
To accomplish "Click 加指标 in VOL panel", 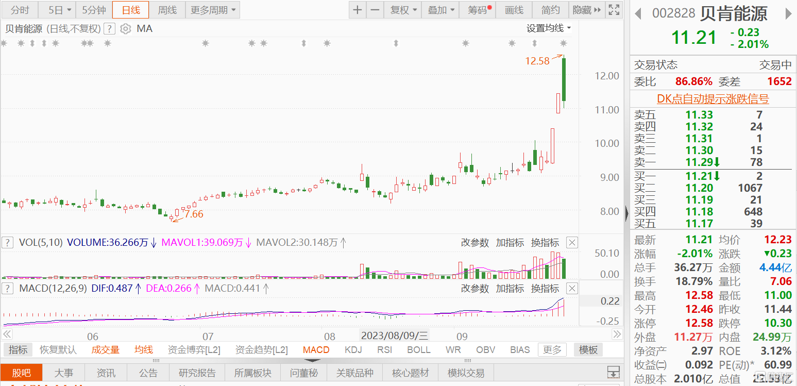I will click(x=510, y=243).
